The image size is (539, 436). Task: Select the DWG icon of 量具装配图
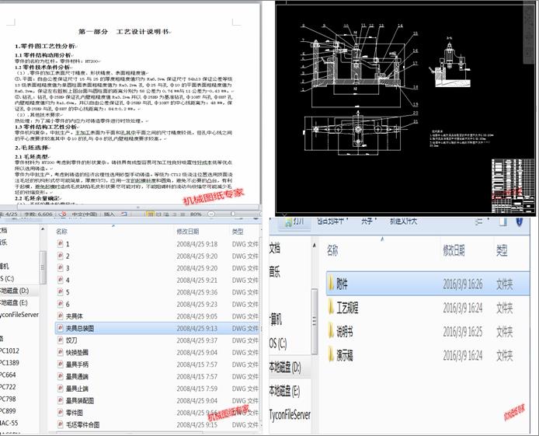tap(60, 400)
